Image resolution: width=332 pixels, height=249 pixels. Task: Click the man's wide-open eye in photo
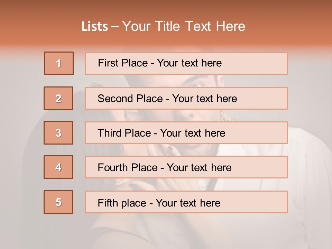pyautogui.click(x=196, y=84)
